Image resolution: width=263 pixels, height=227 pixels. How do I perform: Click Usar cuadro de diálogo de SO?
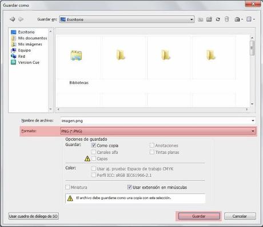coord(34,216)
